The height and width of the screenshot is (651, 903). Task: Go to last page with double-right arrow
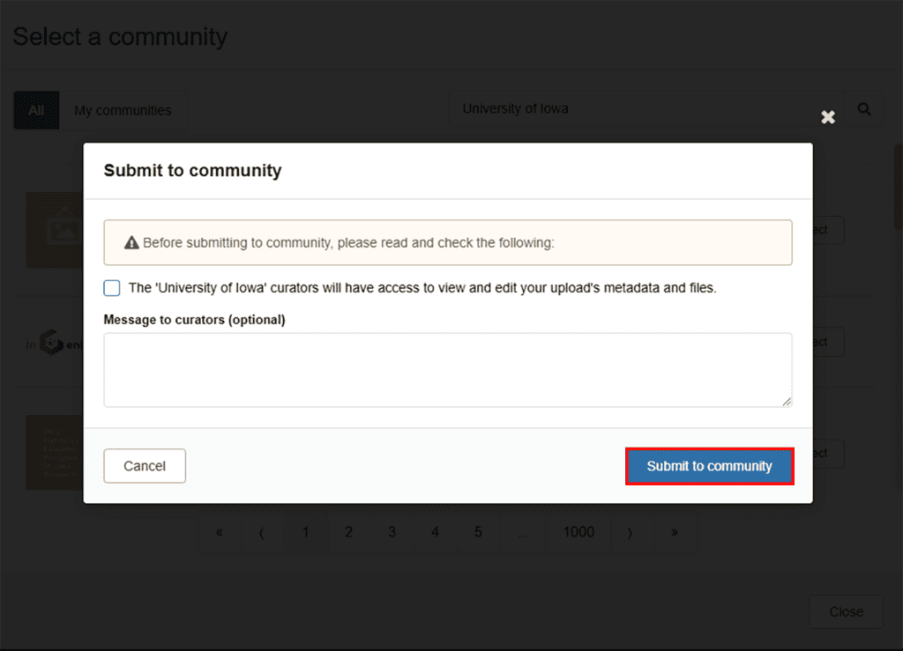click(675, 533)
